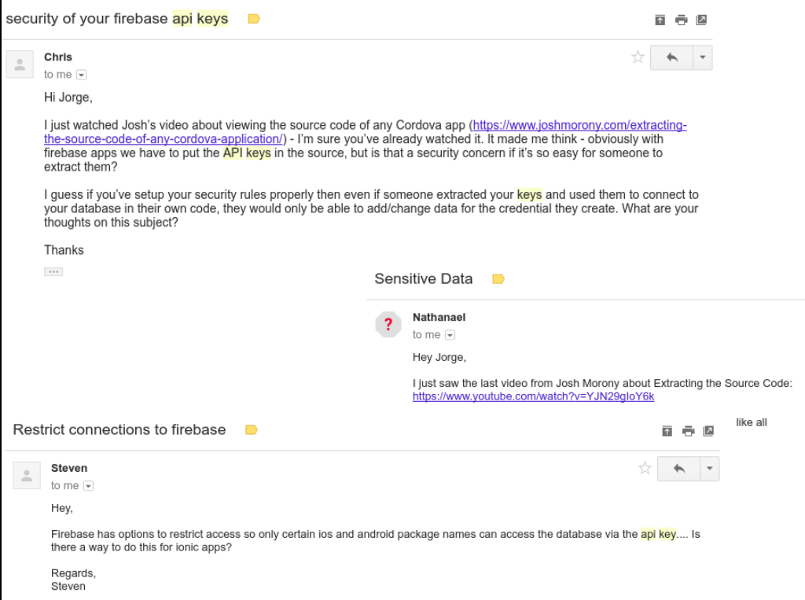
Task: Open Restrict connections email in new window
Action: 708,431
